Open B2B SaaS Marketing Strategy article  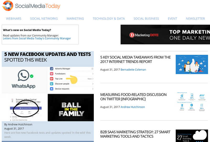[x=135, y=134]
